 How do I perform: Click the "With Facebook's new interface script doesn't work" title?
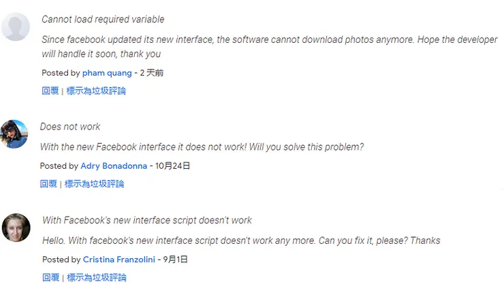click(x=147, y=220)
